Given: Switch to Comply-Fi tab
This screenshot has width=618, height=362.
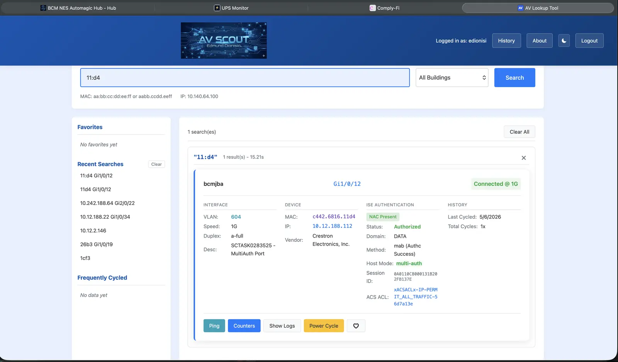Looking at the screenshot, I should click(384, 8).
